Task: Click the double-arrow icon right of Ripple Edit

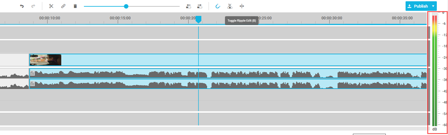Action: 242,6
